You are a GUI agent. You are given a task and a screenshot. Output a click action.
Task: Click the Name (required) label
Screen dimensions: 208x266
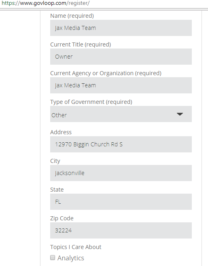click(x=72, y=16)
